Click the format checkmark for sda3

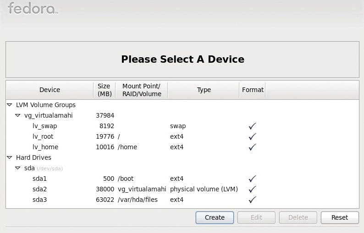(252, 200)
